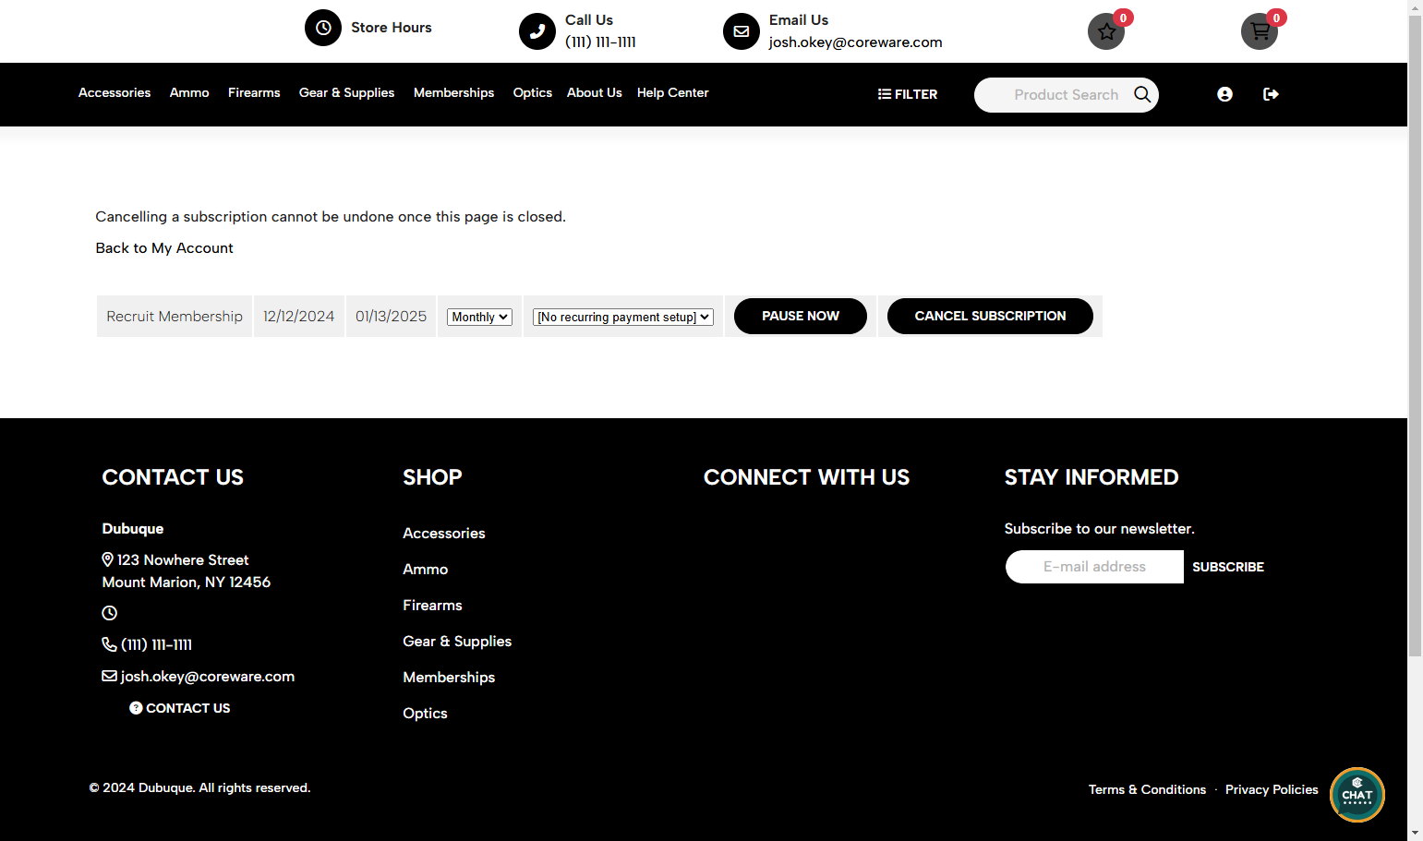Open the Accessories menu
Viewport: 1423px width, 841px height.
point(115,92)
